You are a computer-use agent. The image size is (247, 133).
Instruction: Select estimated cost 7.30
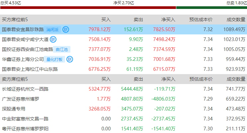coord(208,129)
